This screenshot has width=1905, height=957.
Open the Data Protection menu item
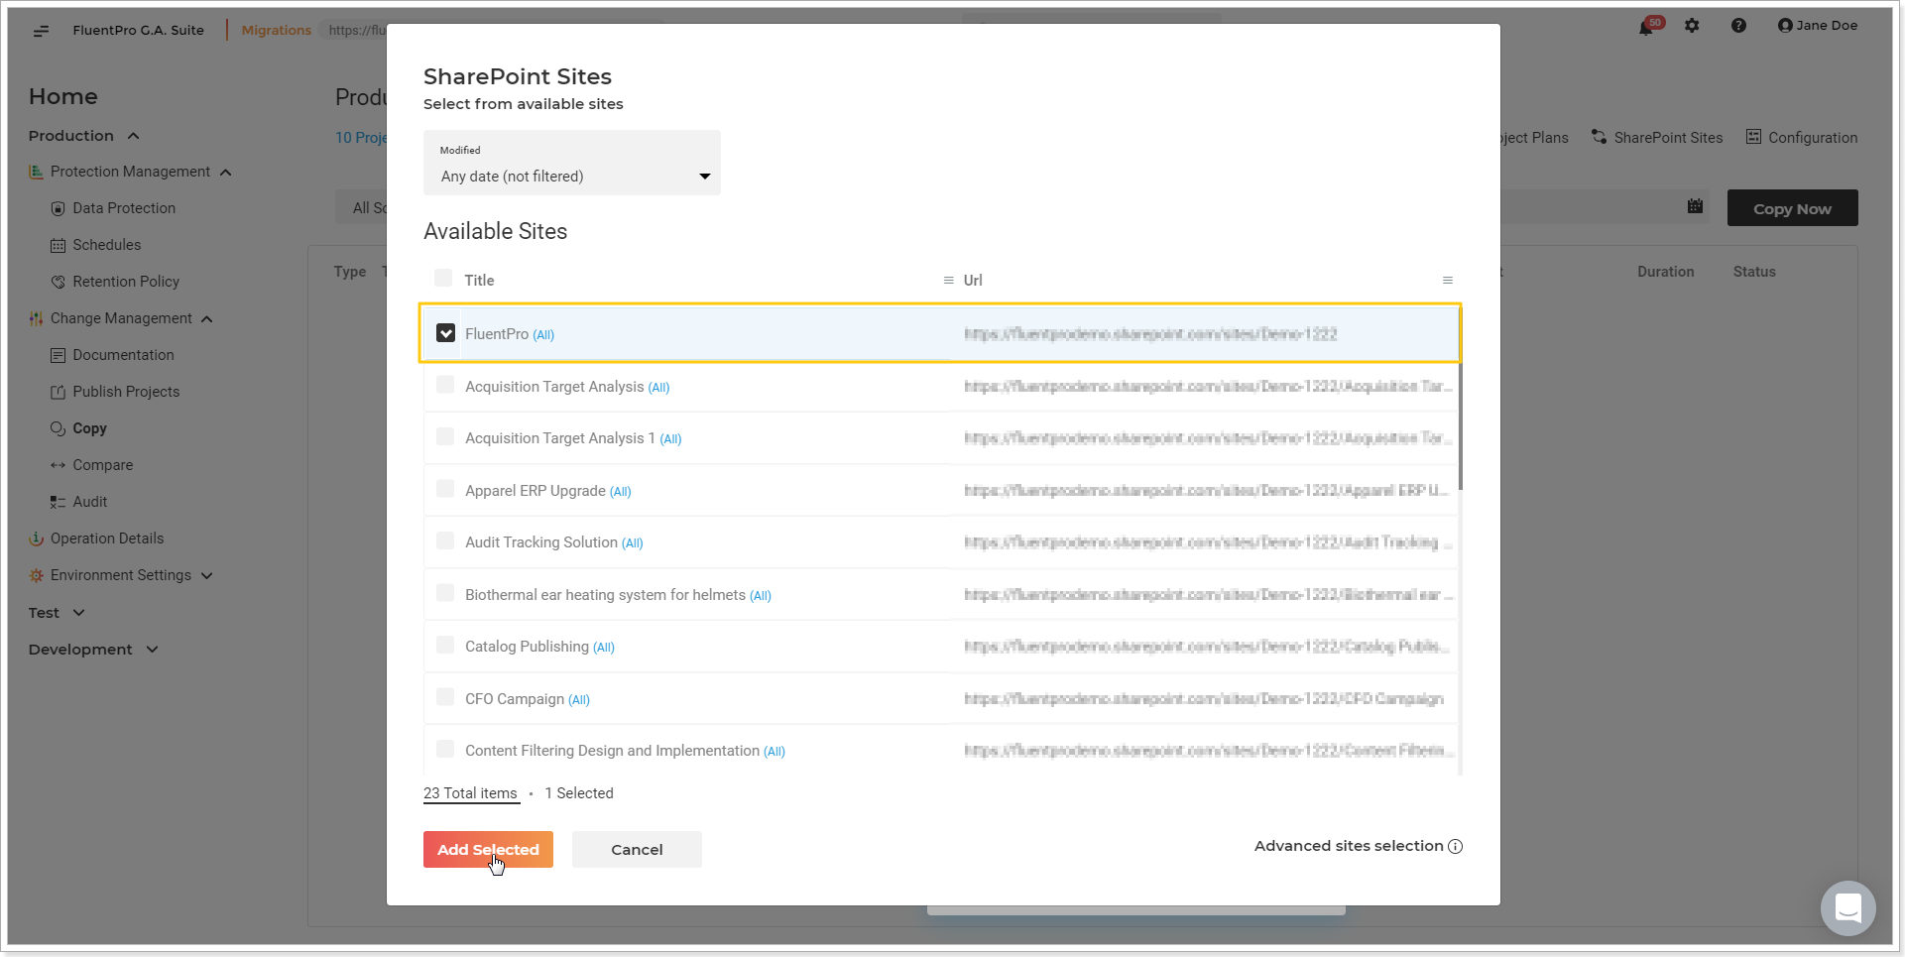click(124, 208)
